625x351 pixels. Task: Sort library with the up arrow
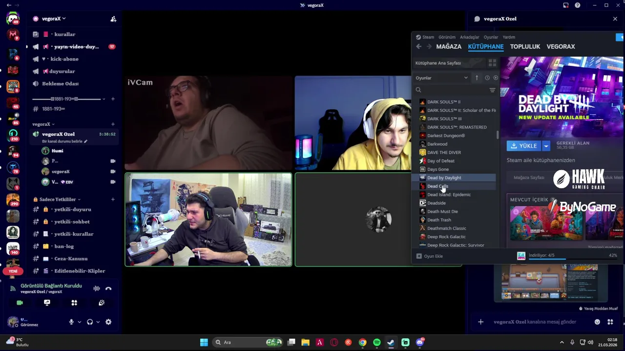[x=477, y=78]
